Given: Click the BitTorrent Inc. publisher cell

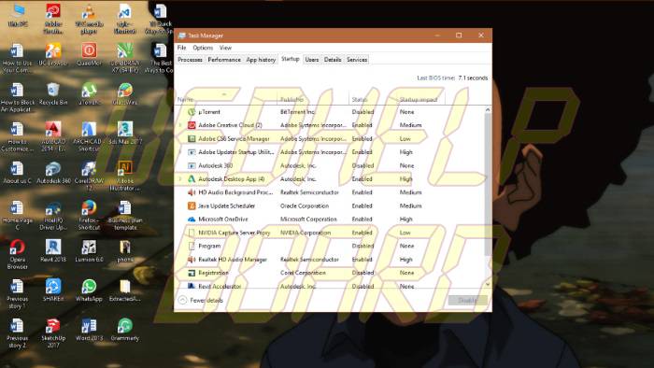Looking at the screenshot, I should [298, 112].
